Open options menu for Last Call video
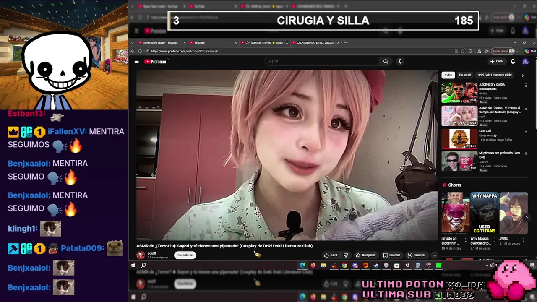This screenshot has height=302, width=537. coord(526,131)
